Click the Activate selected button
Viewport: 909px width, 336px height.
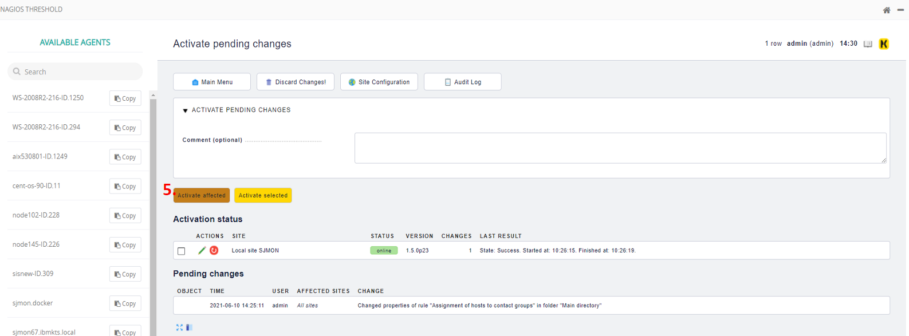[263, 196]
